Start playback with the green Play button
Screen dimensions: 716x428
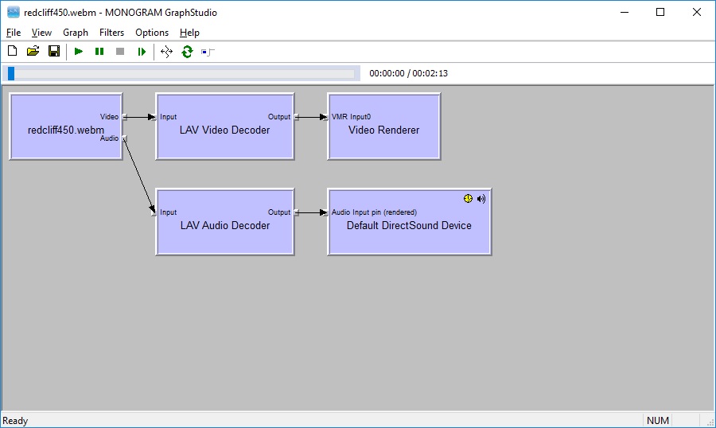tap(79, 52)
